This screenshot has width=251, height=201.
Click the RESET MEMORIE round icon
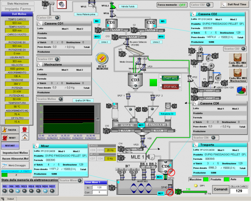coord(102,58)
